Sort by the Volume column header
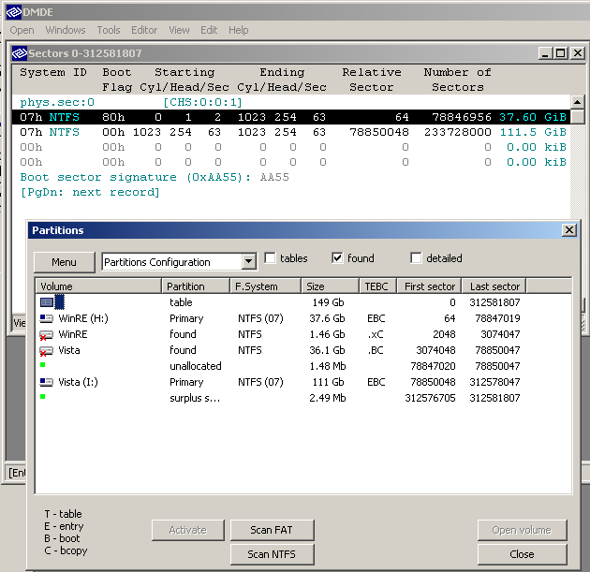590x572 pixels. [98, 286]
